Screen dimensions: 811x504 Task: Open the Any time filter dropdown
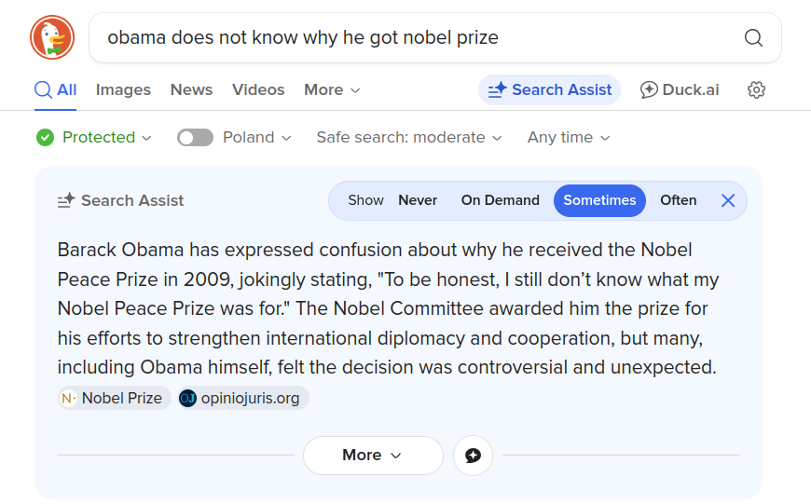pos(569,138)
